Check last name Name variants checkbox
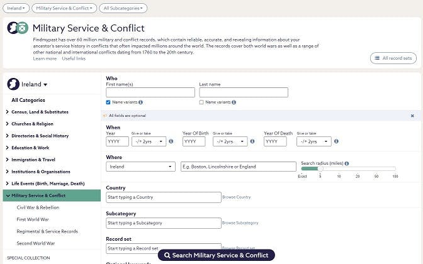423x264 pixels. click(x=201, y=102)
